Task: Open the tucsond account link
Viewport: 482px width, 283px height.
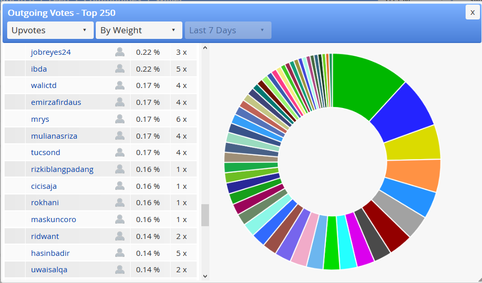Action: click(46, 153)
